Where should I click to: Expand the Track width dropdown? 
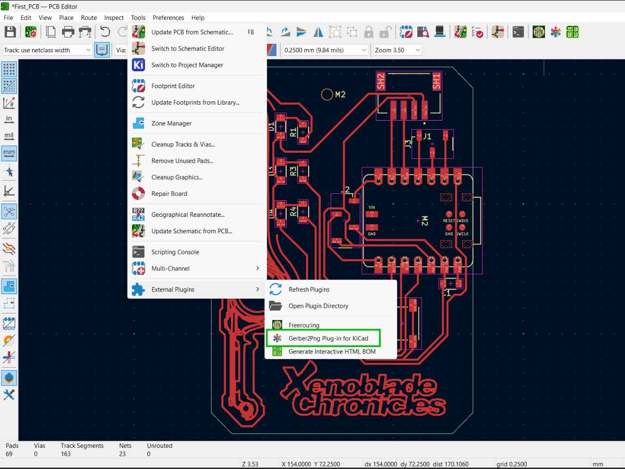point(88,50)
